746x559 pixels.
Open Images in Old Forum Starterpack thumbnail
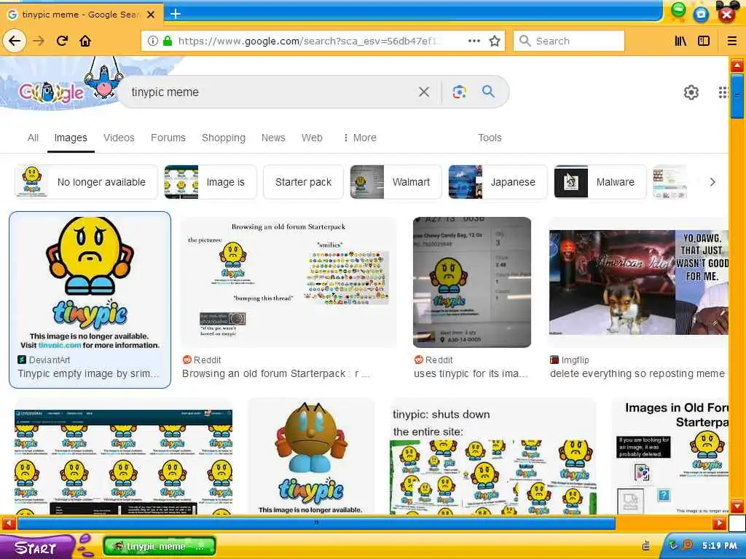tap(670, 456)
